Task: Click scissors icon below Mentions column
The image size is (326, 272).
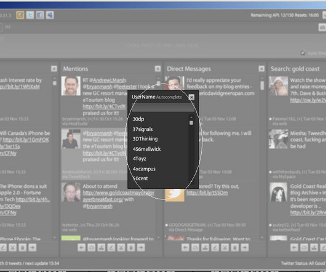Action: coord(121,247)
